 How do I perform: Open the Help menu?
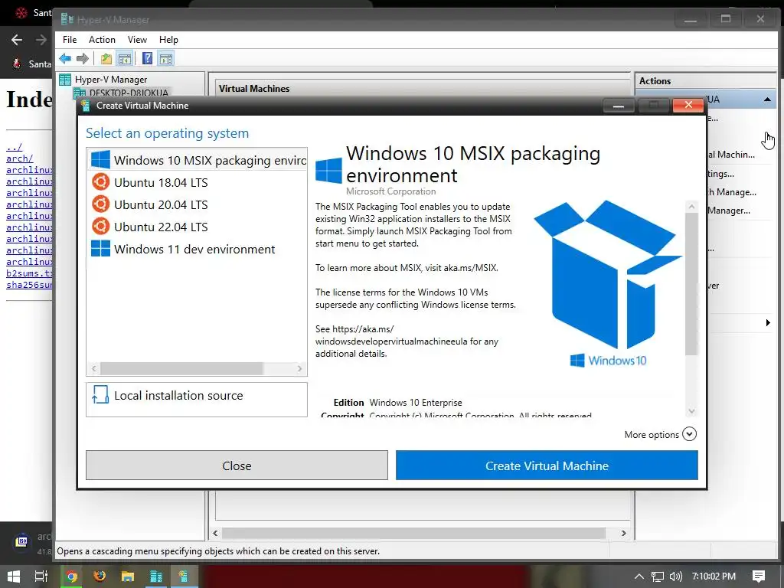point(168,40)
